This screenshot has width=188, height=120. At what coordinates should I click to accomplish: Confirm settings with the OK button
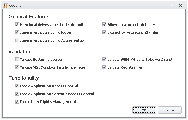click(144, 110)
